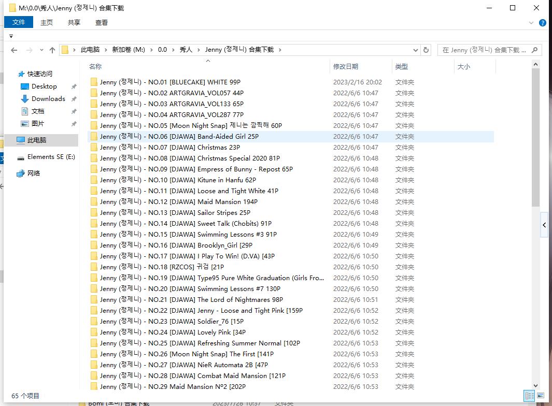Image resolution: width=552 pixels, height=406 pixels.
Task: Go up one folder level
Action: (52, 50)
